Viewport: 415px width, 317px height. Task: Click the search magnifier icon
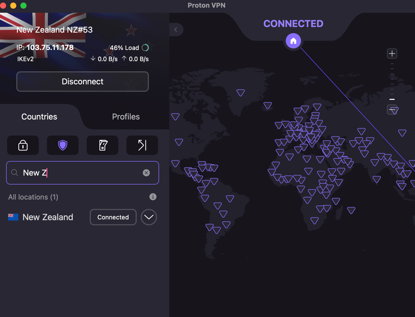(15, 173)
